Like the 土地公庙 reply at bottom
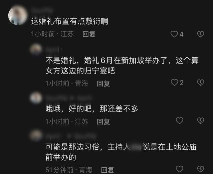This screenshot has height=174, width=213. [x=179, y=169]
